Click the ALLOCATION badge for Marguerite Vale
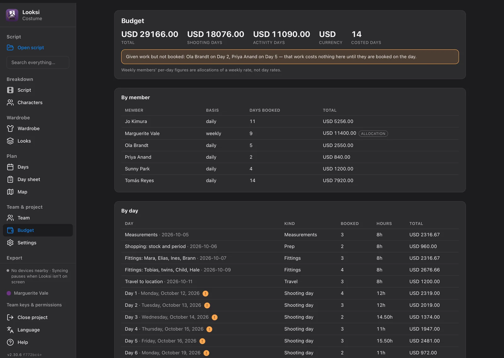Viewport: 504px width, 358px height. 373,134
